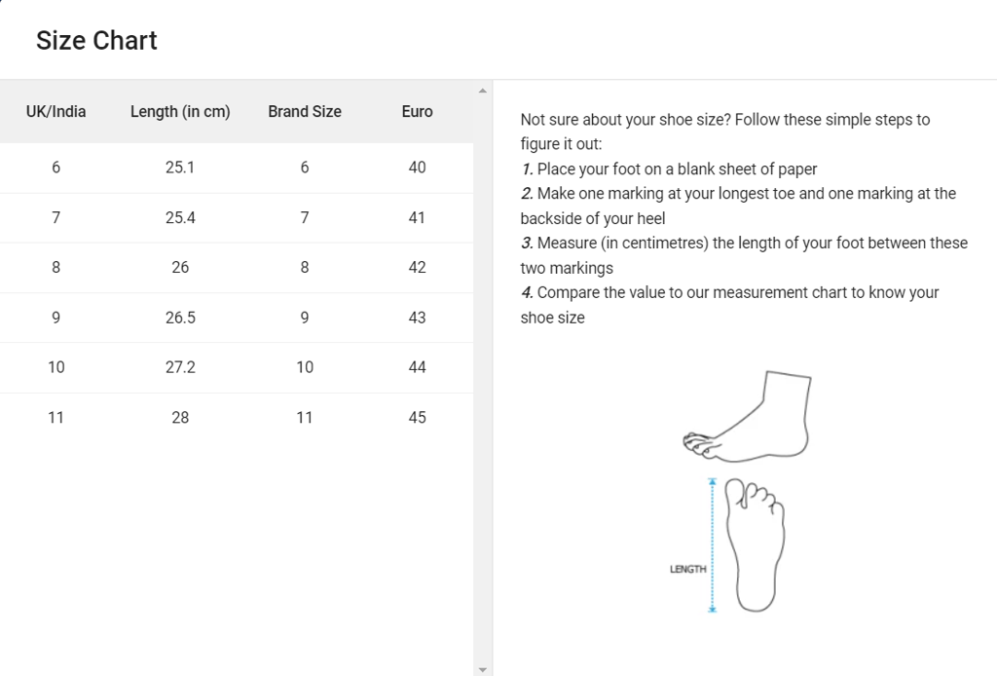Select the UK/India column header
The width and height of the screenshot is (997, 676).
coord(55,112)
